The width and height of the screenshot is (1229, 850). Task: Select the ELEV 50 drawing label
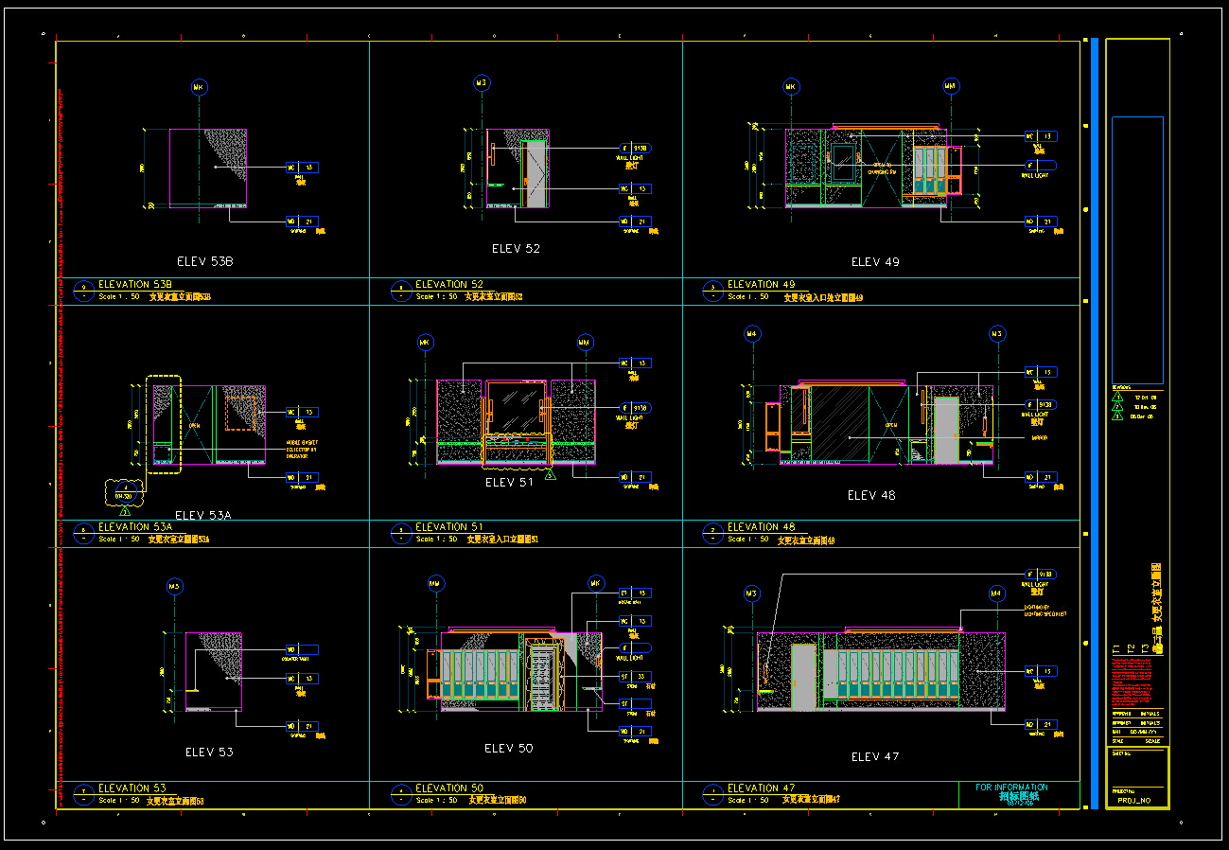509,749
